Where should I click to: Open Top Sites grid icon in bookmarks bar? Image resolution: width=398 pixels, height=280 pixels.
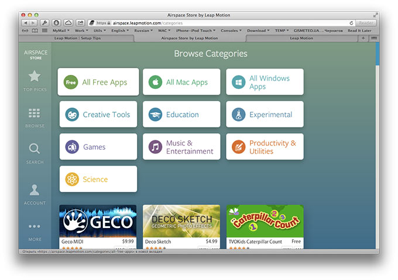(44, 30)
